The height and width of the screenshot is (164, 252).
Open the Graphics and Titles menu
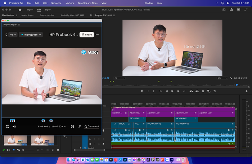click(87, 3)
